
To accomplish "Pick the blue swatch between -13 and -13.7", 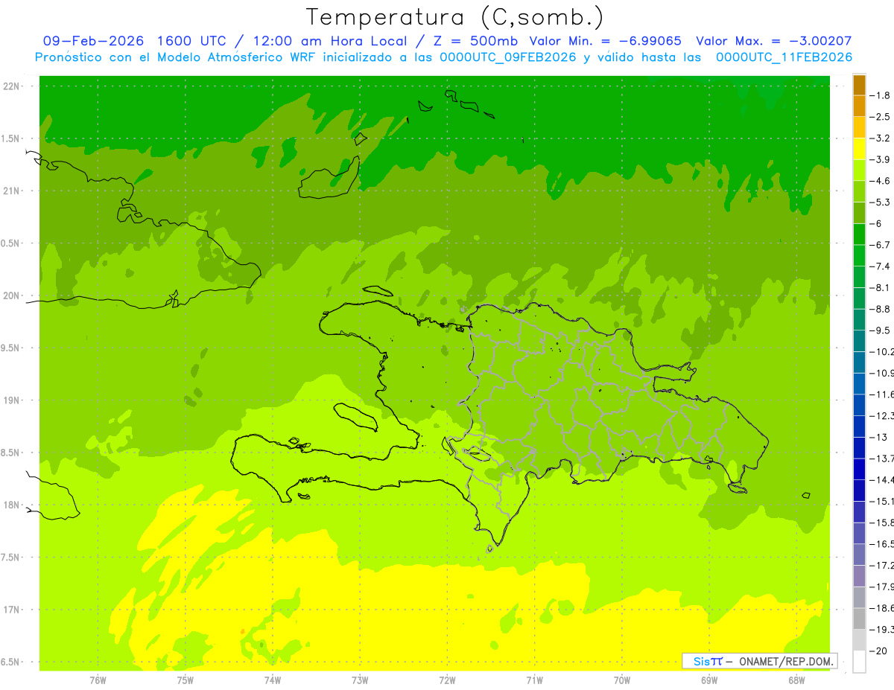I will tap(859, 448).
